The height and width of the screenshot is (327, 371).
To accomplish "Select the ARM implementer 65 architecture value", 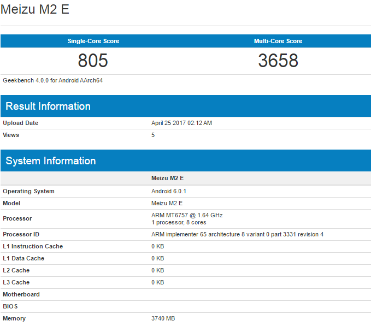I will pyautogui.click(x=237, y=234).
